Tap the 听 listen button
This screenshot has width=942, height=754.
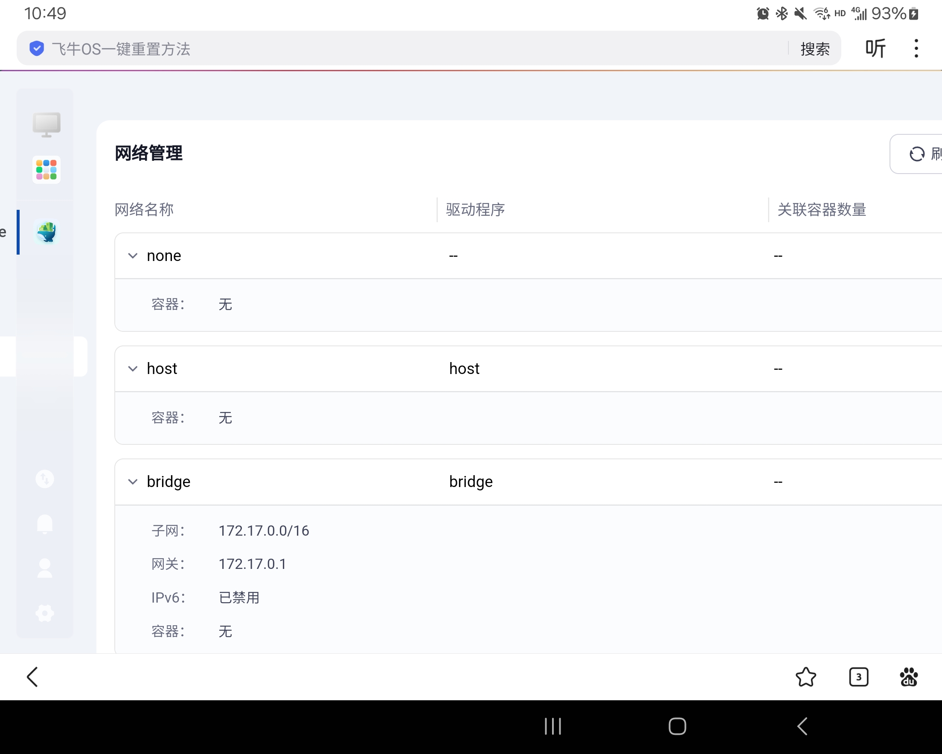[x=875, y=48]
